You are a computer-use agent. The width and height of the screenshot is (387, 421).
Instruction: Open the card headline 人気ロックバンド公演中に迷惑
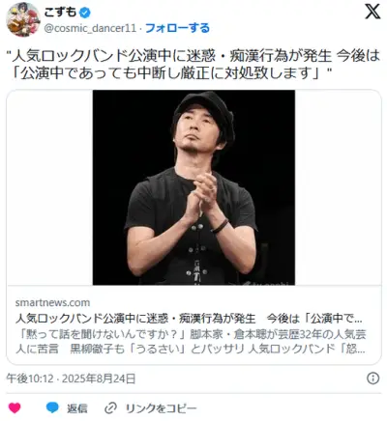pos(189,319)
